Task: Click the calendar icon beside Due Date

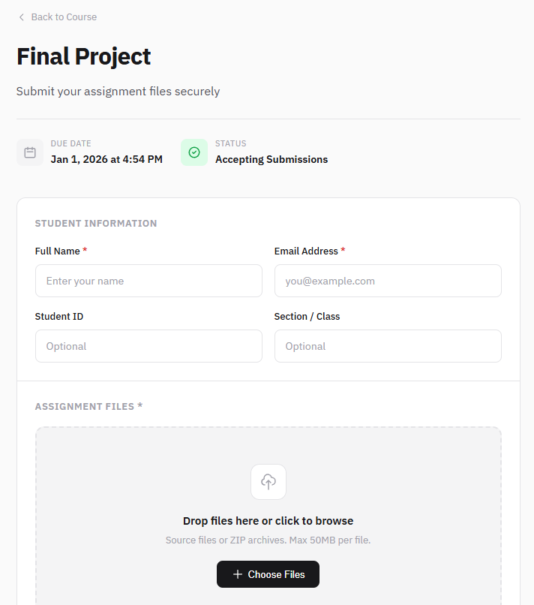Action: [29, 152]
